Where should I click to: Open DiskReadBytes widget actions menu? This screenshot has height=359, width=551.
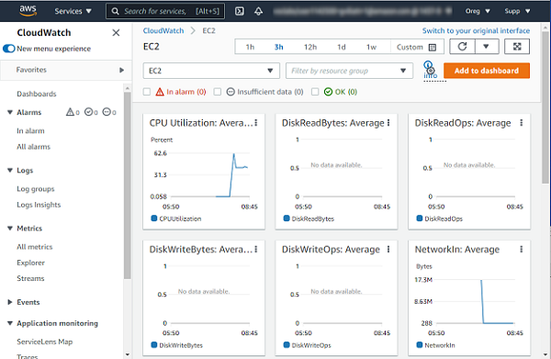[388, 123]
